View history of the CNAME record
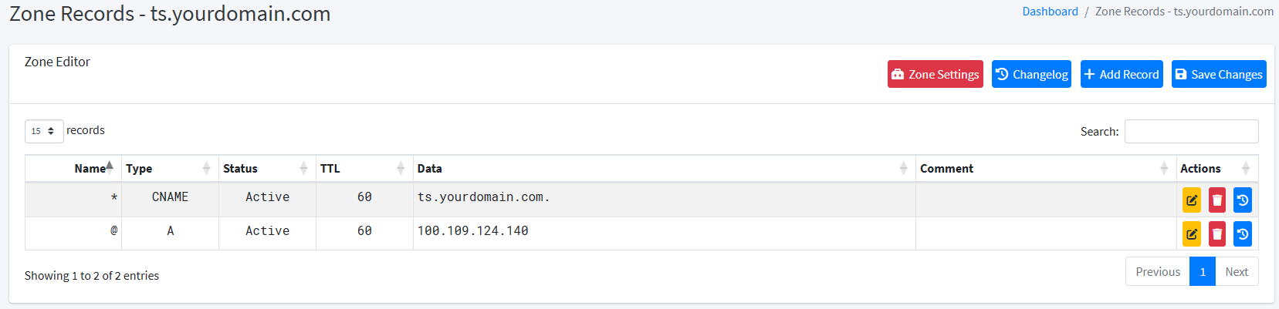 (1243, 200)
